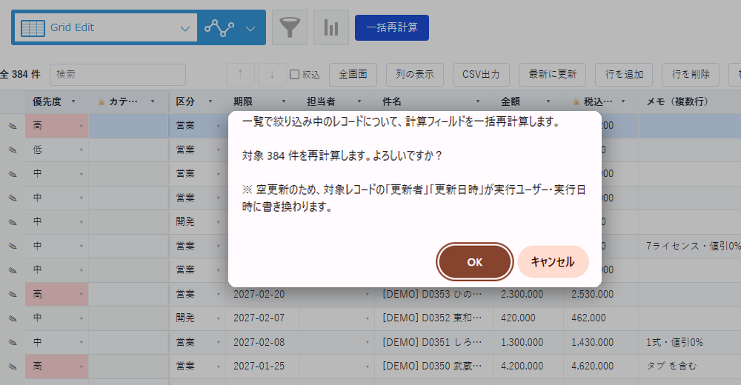Open 優先度 dropdown in 2027-02-20 row
The image size is (741, 385).
pos(82,294)
